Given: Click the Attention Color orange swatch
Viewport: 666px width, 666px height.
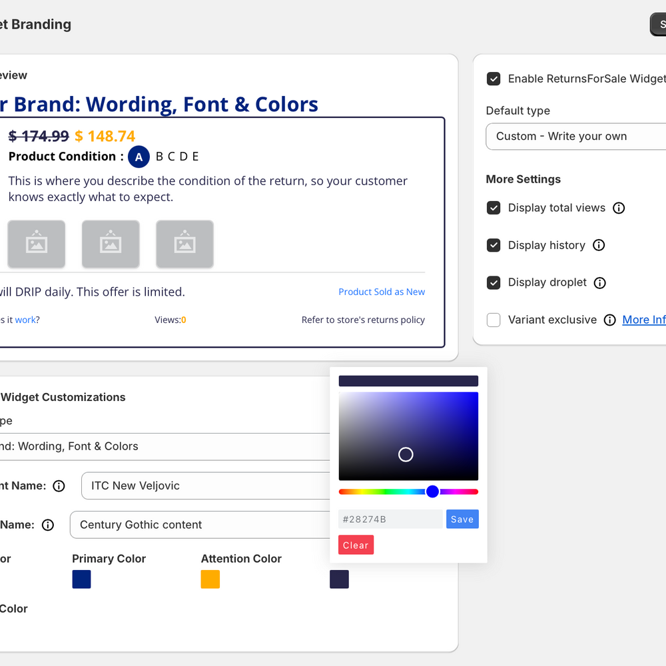Looking at the screenshot, I should 210,579.
